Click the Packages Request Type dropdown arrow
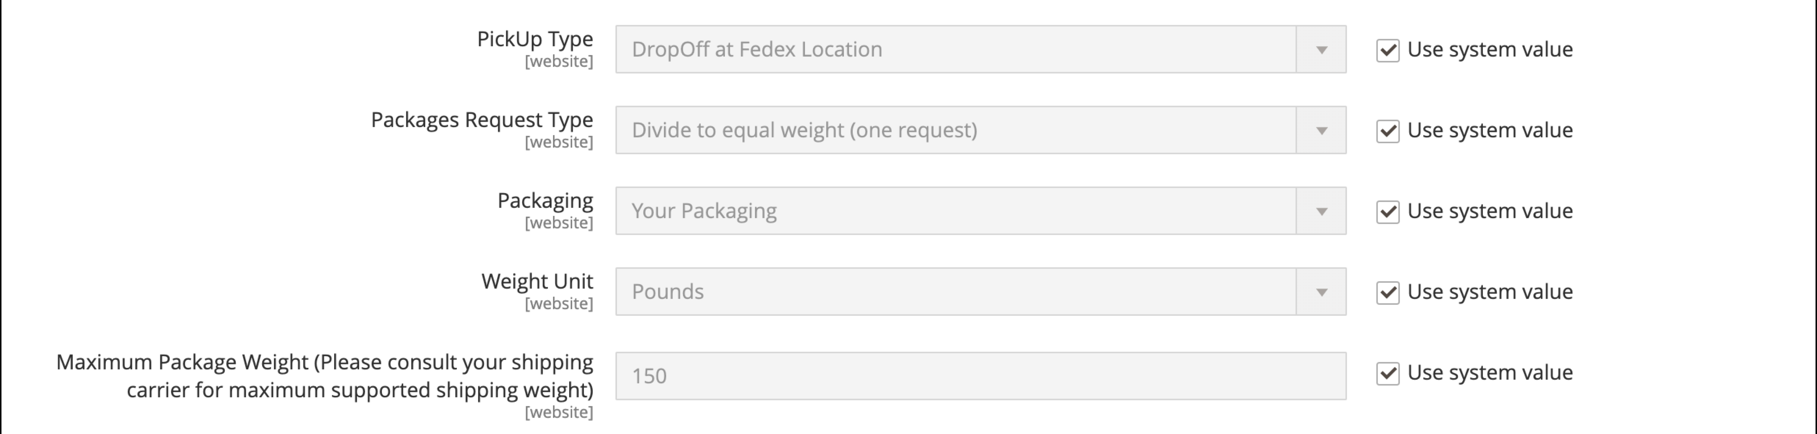The height and width of the screenshot is (434, 1817). tap(1321, 131)
